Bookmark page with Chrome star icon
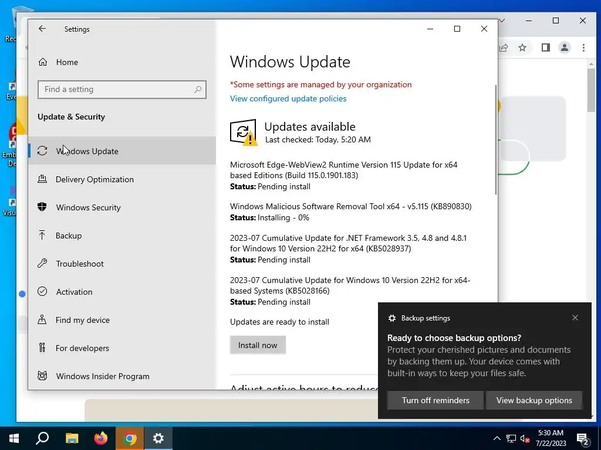The height and width of the screenshot is (450, 601). click(522, 47)
